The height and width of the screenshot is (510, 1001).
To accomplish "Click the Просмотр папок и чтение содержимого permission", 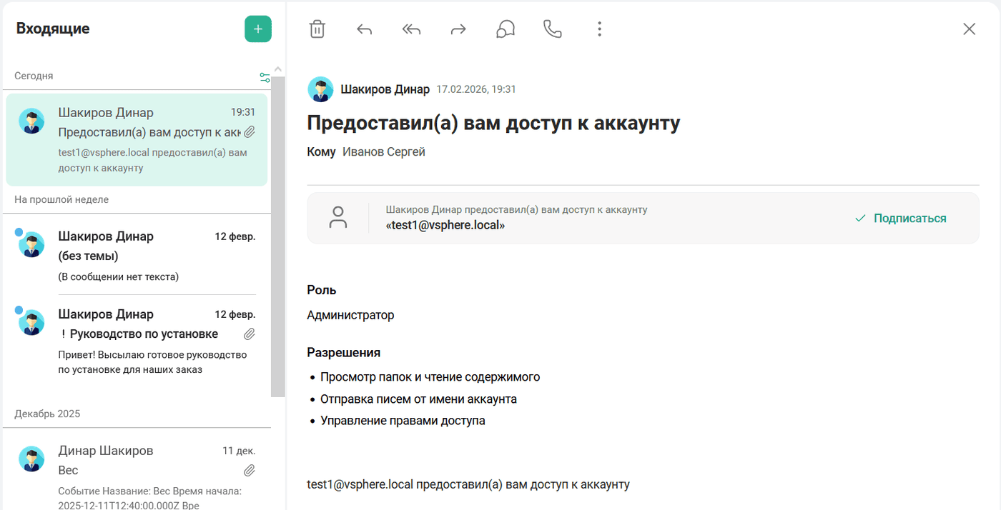I will pos(430,377).
